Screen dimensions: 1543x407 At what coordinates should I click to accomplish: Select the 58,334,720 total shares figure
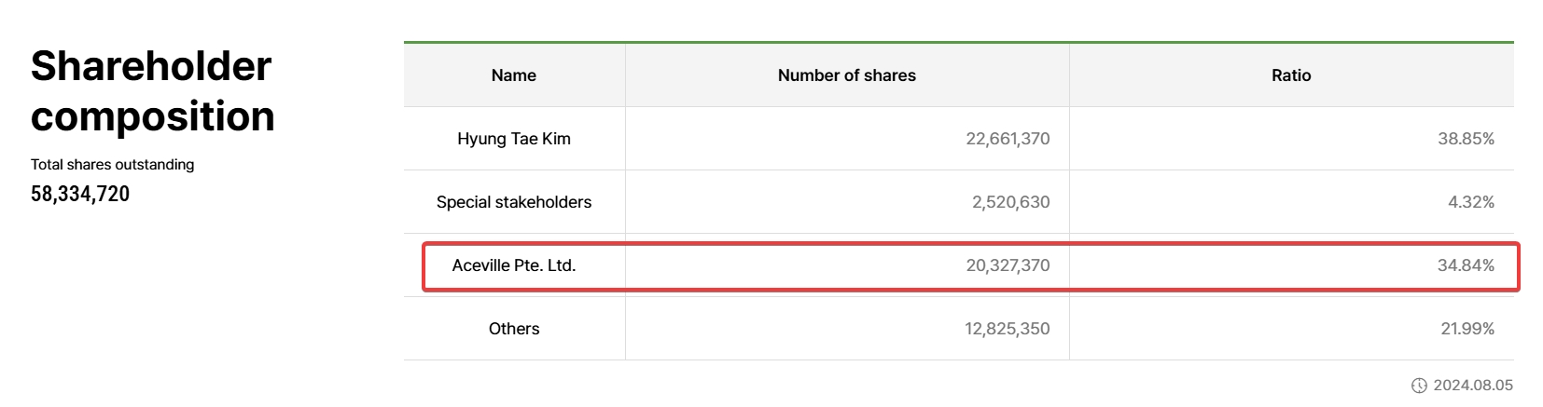coord(80,194)
